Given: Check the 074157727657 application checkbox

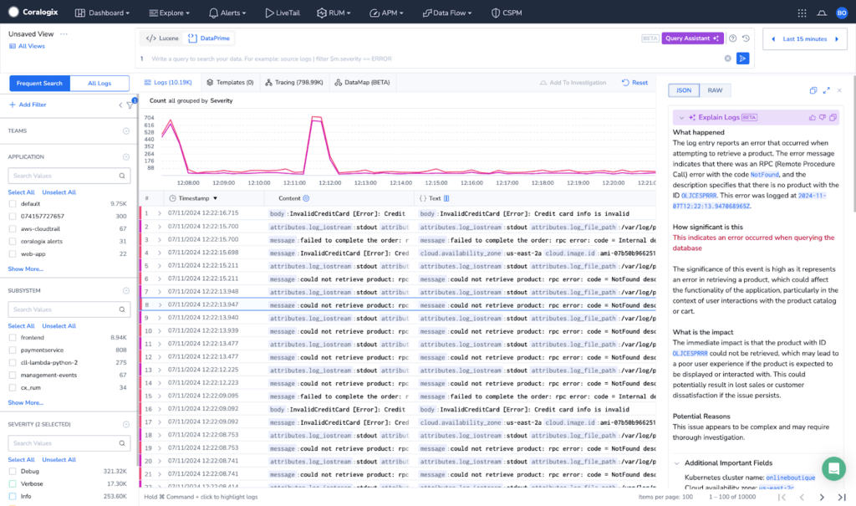Looking at the screenshot, I should point(13,217).
